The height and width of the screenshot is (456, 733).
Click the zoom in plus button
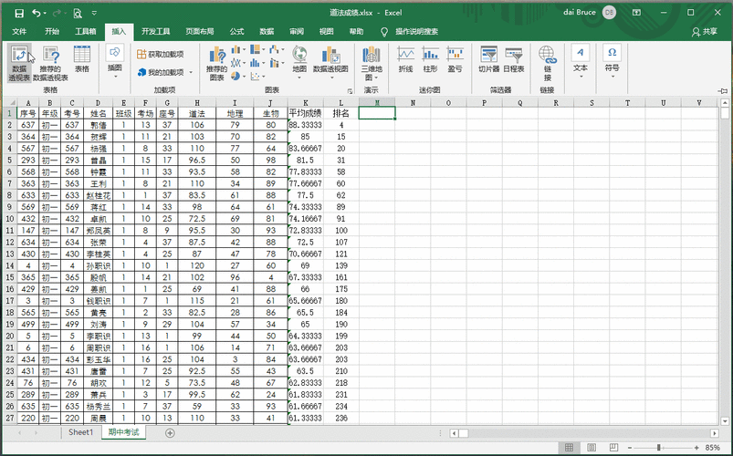[696, 448]
